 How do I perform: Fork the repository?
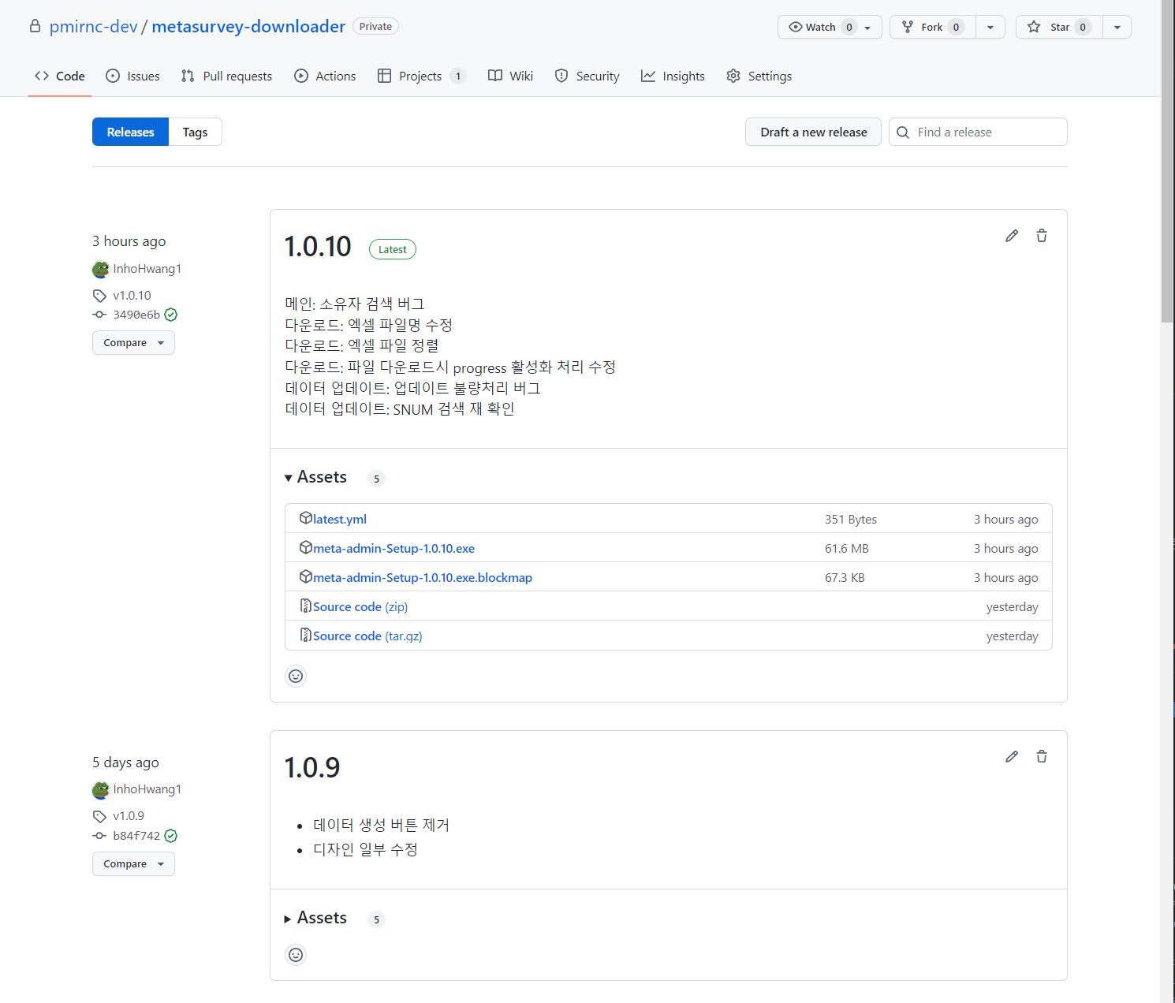pyautogui.click(x=933, y=27)
